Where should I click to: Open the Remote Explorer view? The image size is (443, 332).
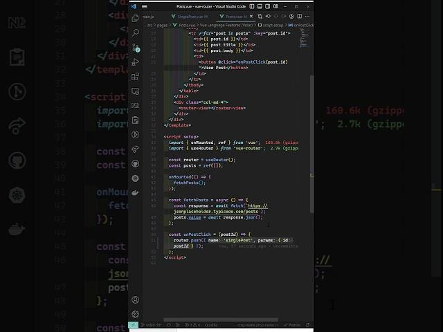click(x=136, y=91)
